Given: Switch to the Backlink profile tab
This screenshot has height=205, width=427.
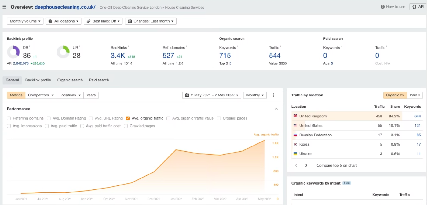Looking at the screenshot, I should point(38,80).
